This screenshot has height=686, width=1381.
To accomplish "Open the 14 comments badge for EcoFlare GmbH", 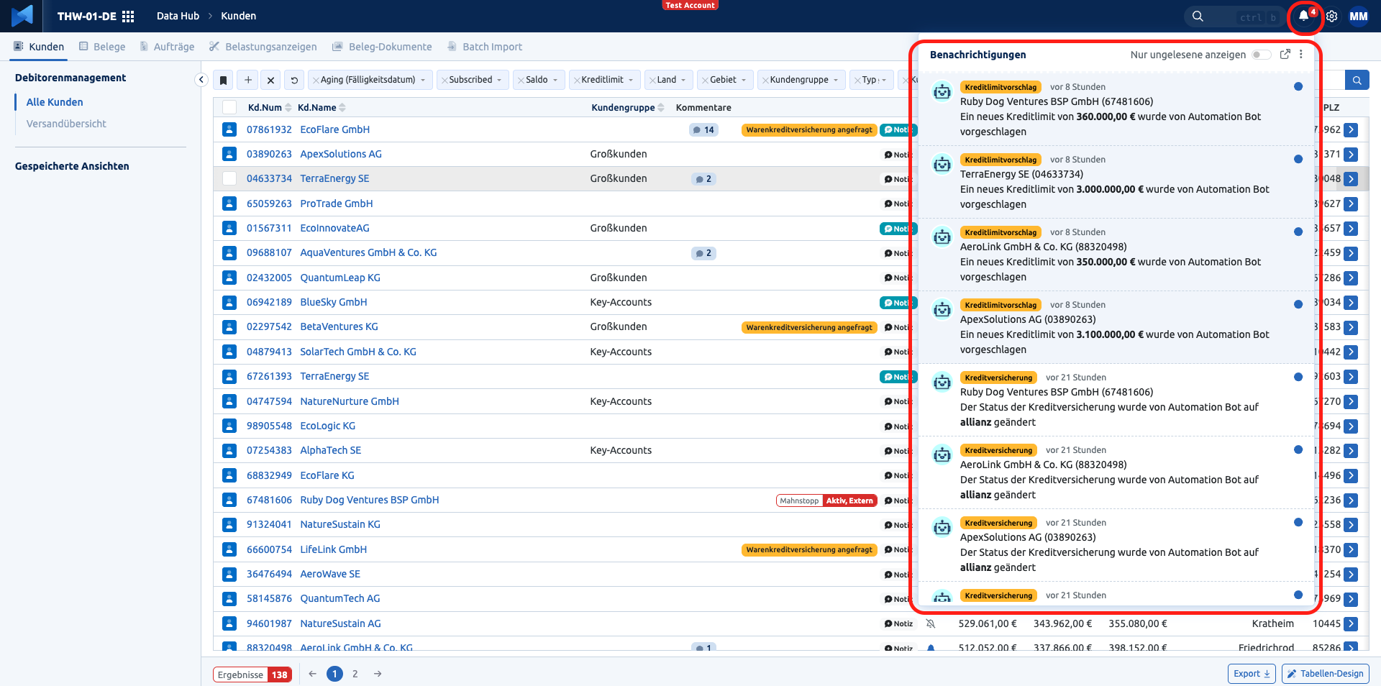I will tap(703, 129).
